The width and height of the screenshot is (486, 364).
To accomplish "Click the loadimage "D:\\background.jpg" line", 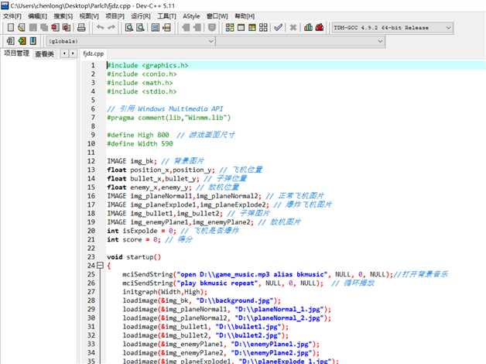I will click(201, 300).
